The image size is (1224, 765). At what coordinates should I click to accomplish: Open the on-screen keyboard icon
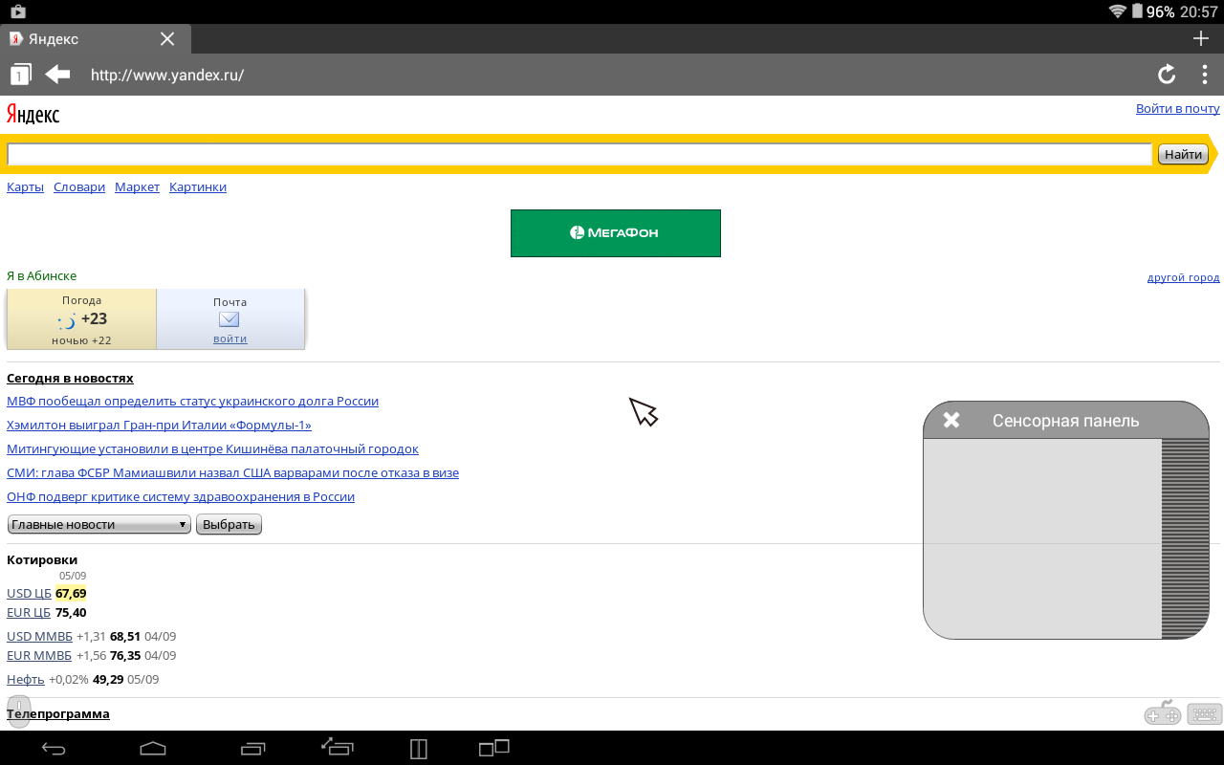[1205, 714]
